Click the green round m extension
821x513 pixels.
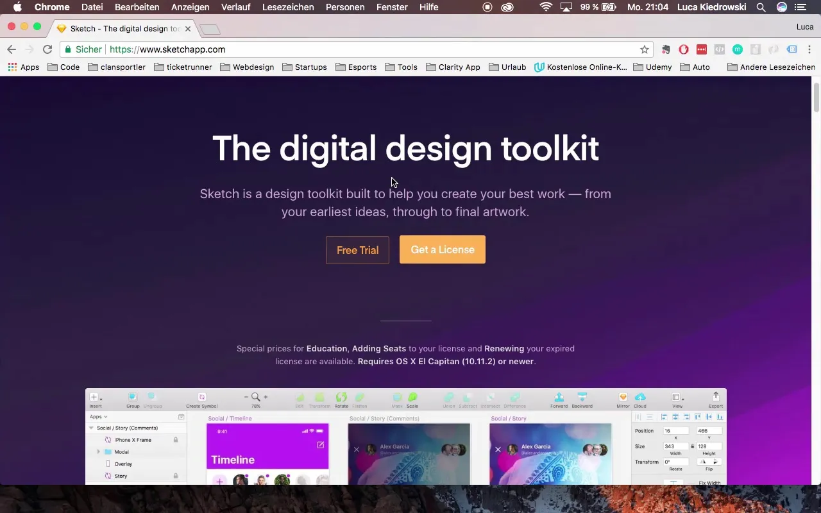pyautogui.click(x=738, y=49)
